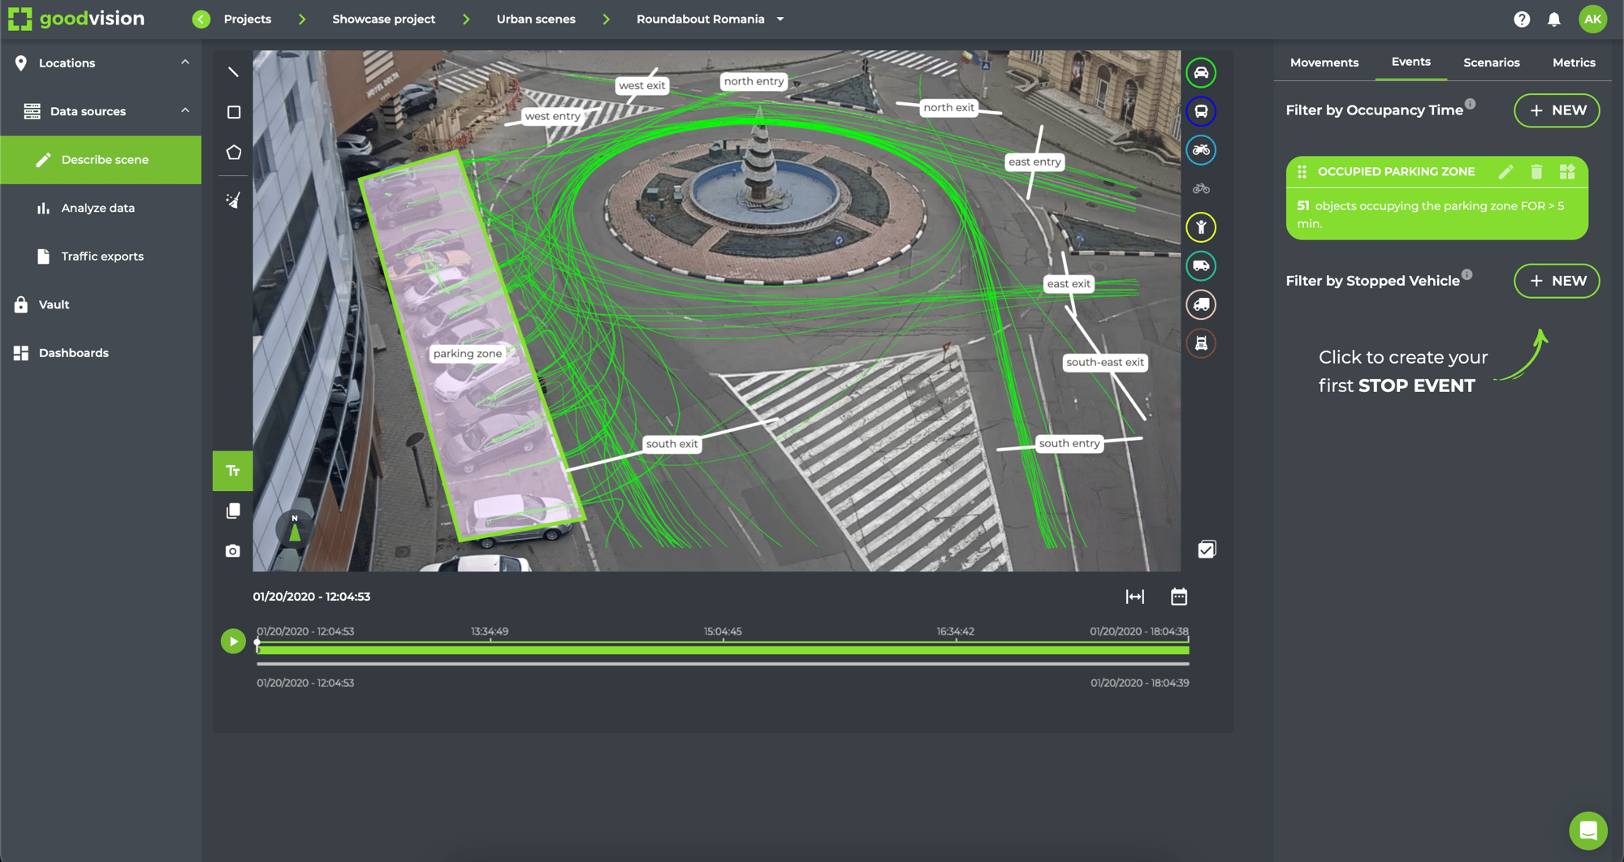Play the video timeline
Image resolution: width=1624 pixels, height=862 pixels.
[x=233, y=641]
